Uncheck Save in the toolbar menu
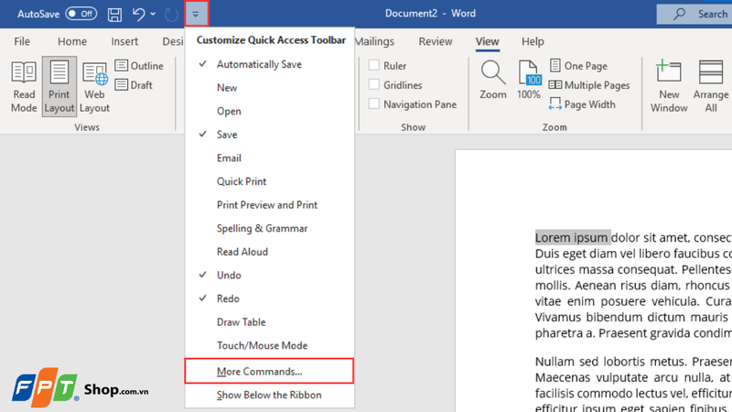 point(269,135)
